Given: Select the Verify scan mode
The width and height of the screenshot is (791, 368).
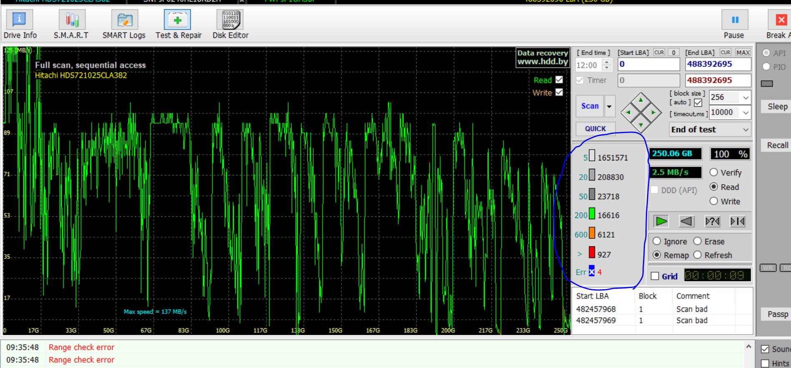Looking at the screenshot, I should (714, 172).
